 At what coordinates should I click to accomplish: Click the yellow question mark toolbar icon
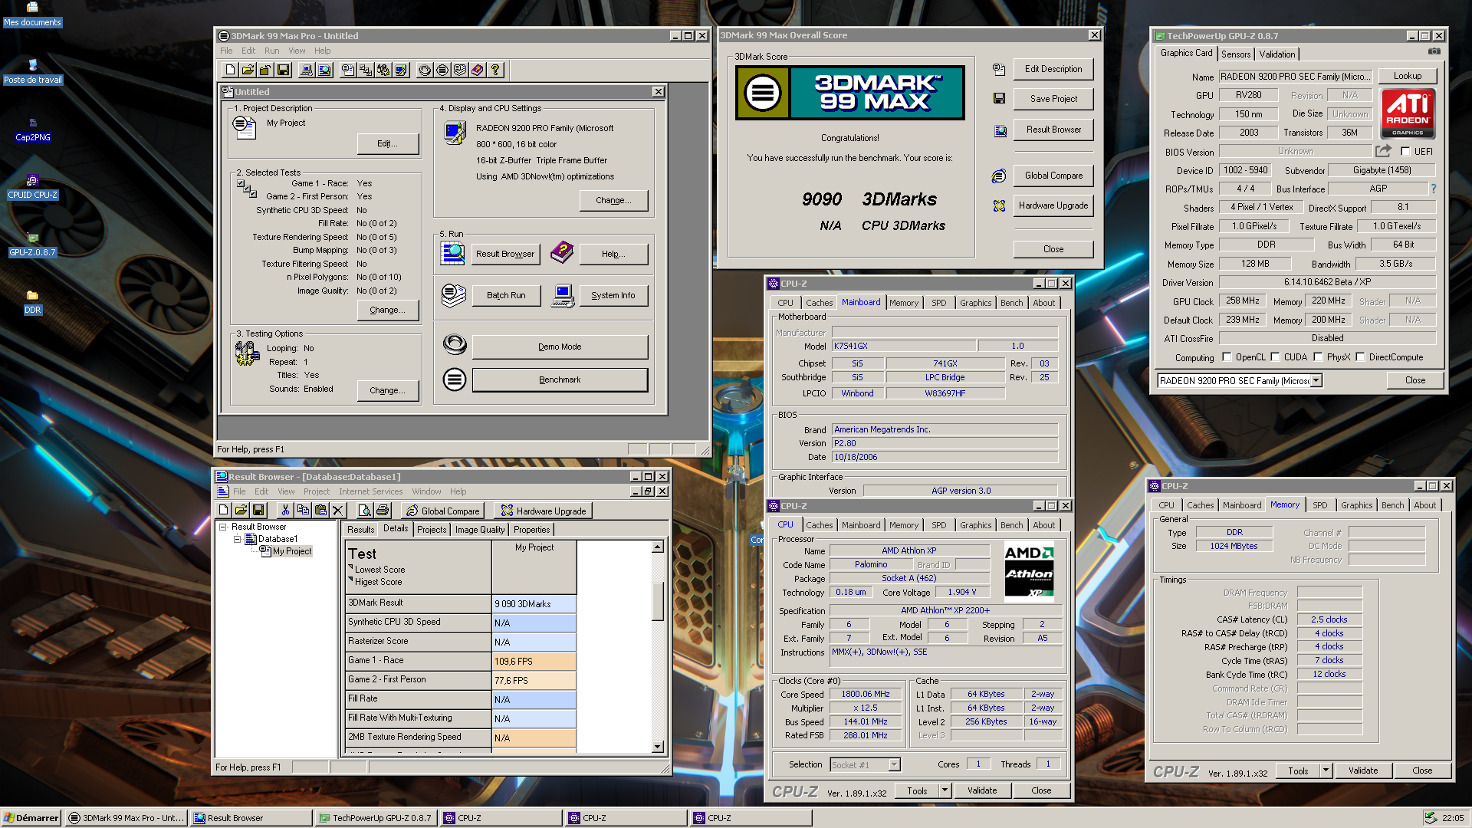pos(495,70)
